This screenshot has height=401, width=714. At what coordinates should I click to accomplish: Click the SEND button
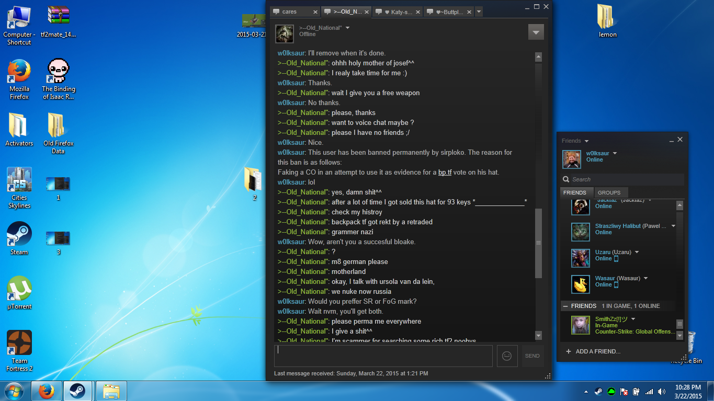pyautogui.click(x=532, y=356)
